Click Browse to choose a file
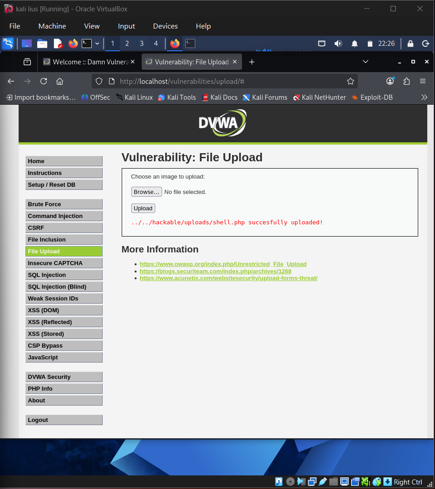 click(x=147, y=192)
